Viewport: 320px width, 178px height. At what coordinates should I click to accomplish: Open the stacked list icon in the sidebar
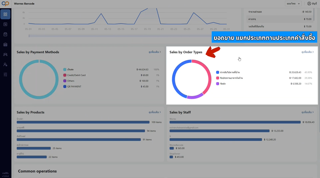tap(5, 45)
